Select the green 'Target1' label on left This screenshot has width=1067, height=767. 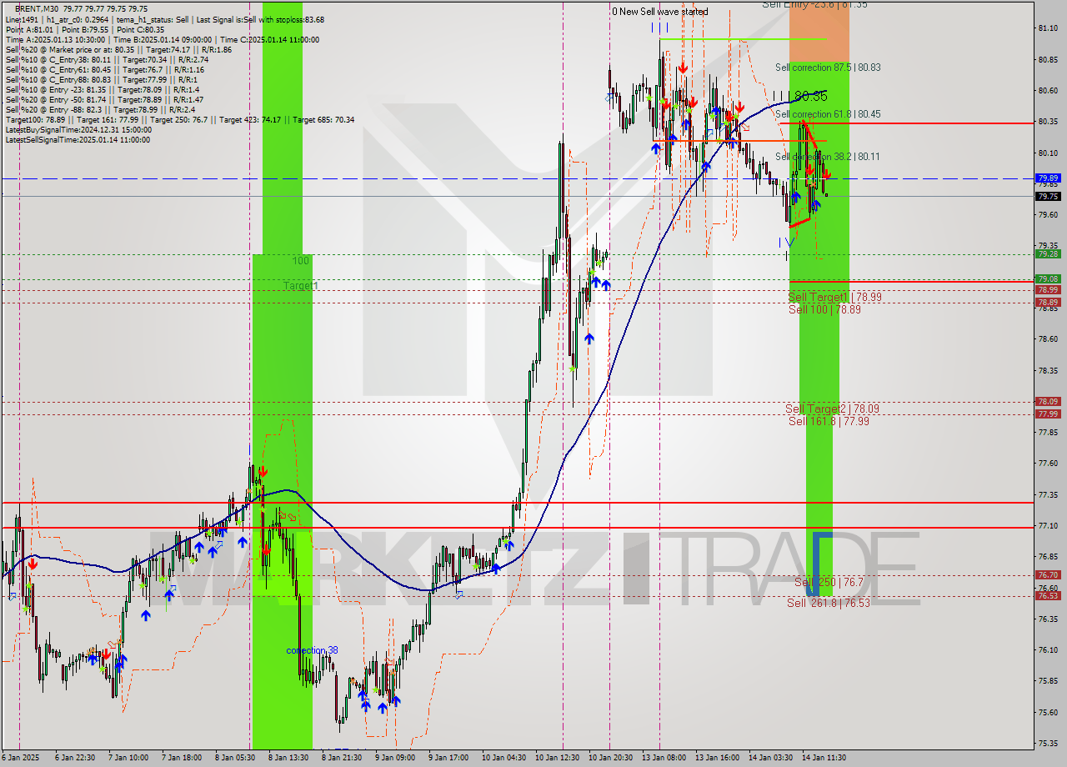(x=300, y=286)
